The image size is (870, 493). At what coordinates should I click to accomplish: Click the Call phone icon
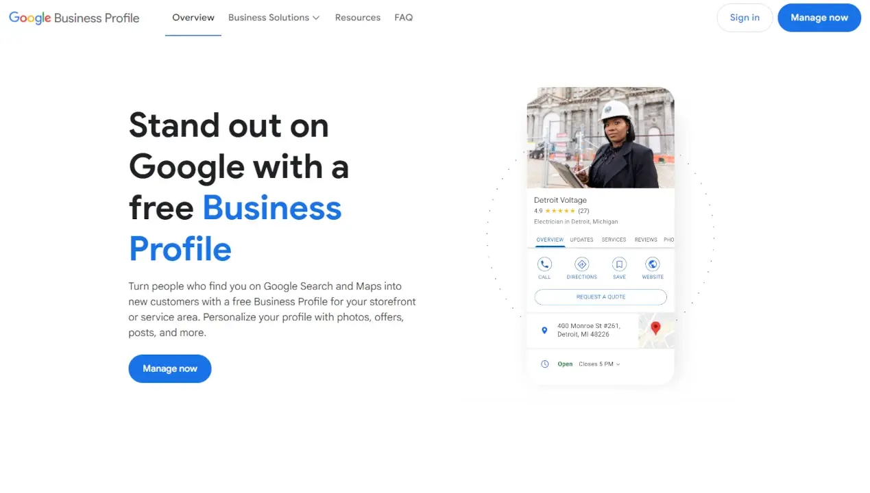tap(544, 264)
